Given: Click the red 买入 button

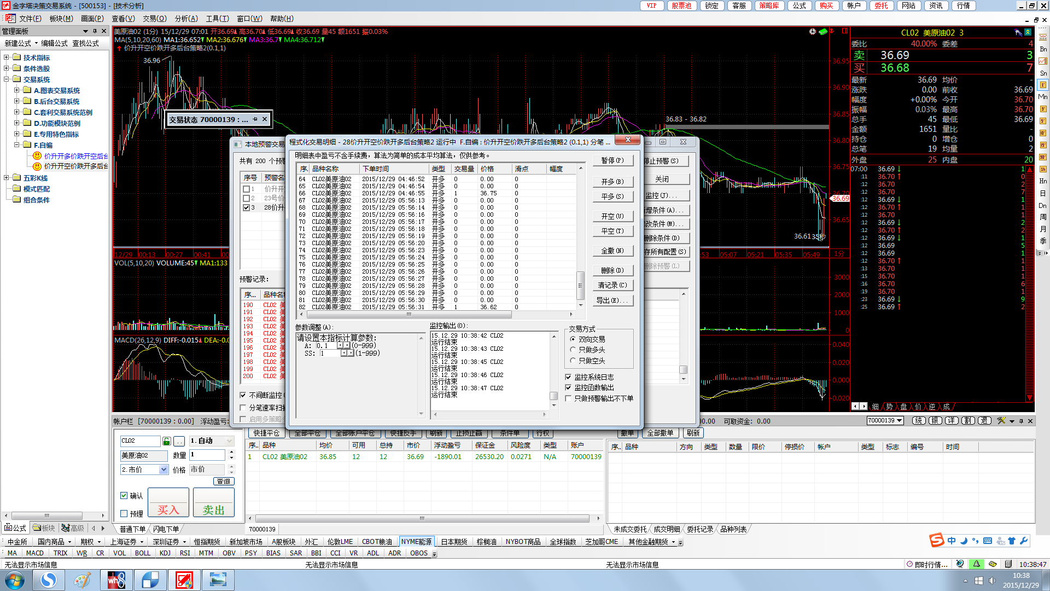Looking at the screenshot, I should pyautogui.click(x=168, y=502).
